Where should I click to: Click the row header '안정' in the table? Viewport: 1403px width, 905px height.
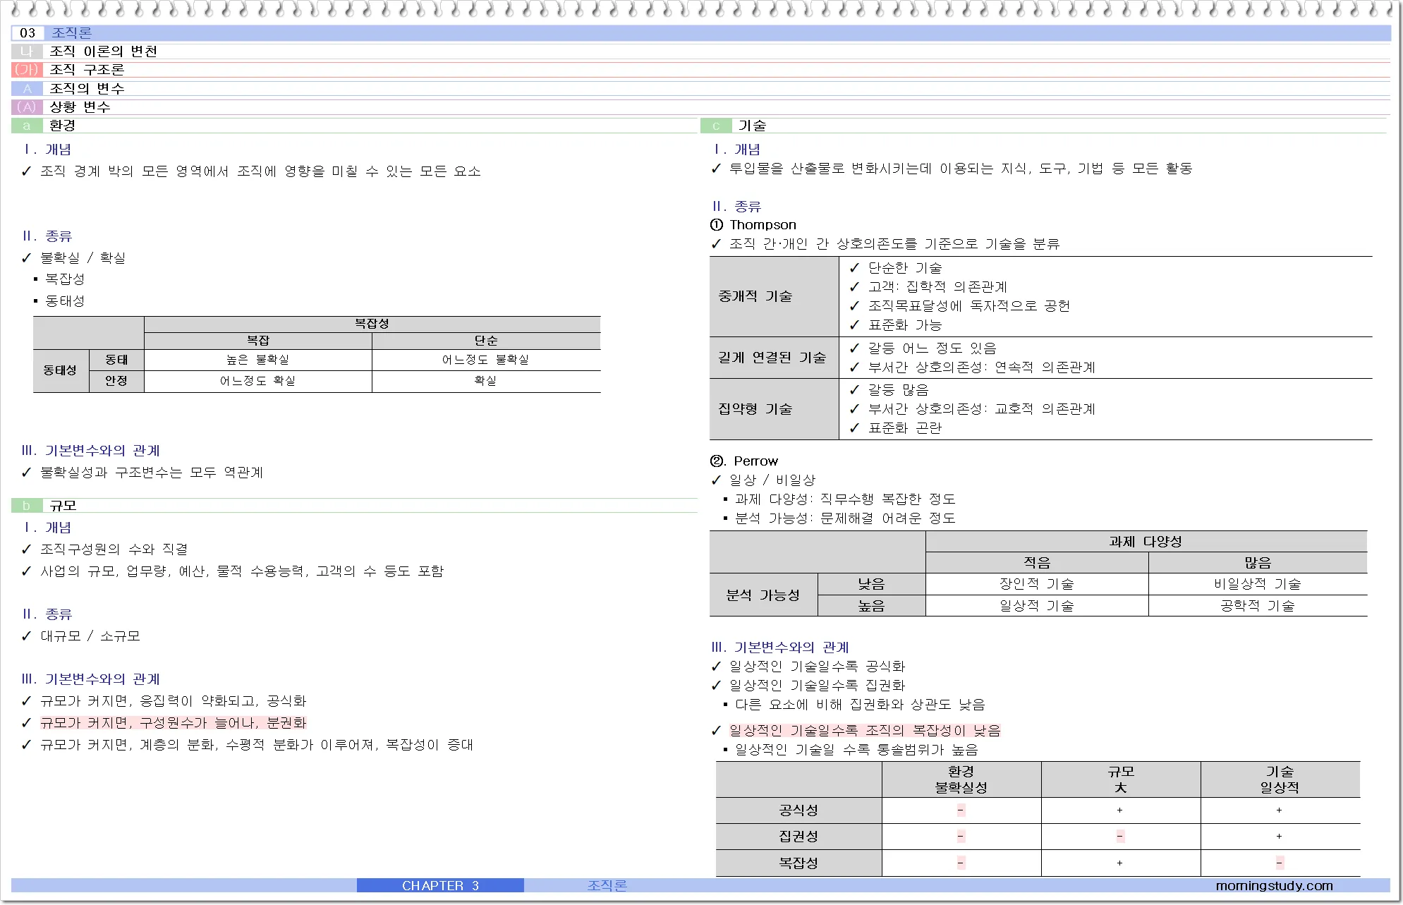[x=116, y=381]
